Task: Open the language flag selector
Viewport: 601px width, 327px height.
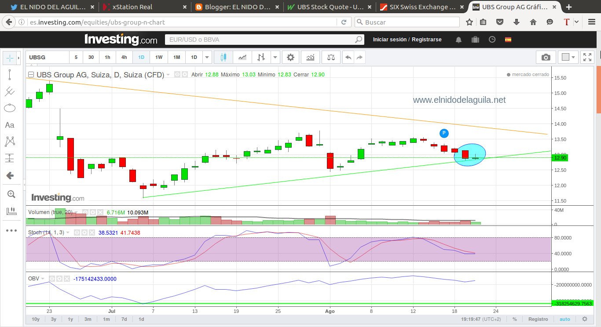Action: (x=508, y=40)
